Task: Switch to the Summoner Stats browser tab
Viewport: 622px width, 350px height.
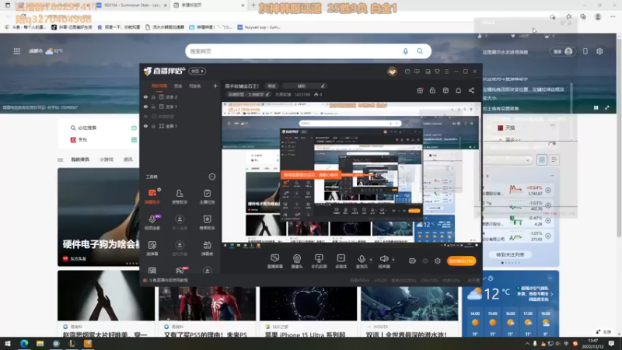Action: pyautogui.click(x=131, y=5)
